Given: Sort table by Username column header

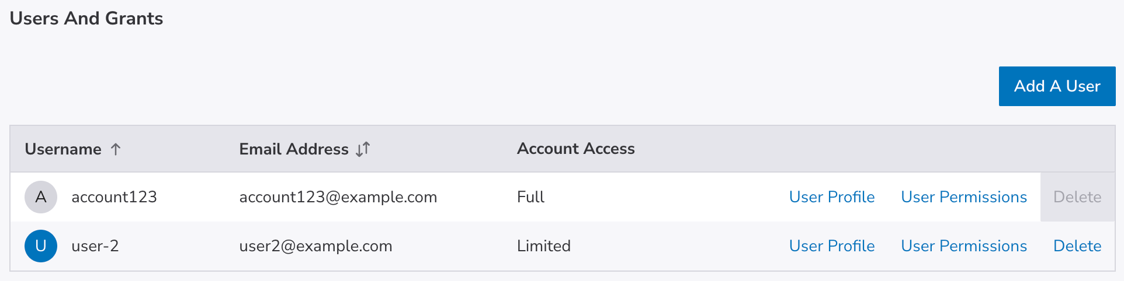Looking at the screenshot, I should (63, 149).
